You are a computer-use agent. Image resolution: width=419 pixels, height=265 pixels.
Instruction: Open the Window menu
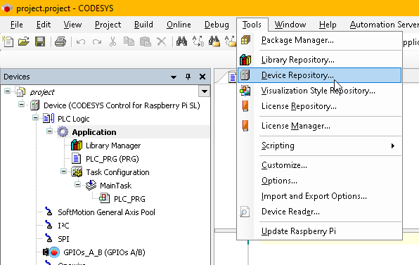[x=290, y=25]
